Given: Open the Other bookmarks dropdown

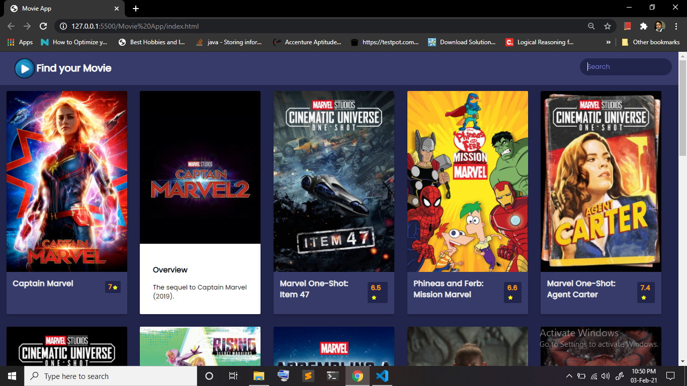Looking at the screenshot, I should [x=650, y=42].
